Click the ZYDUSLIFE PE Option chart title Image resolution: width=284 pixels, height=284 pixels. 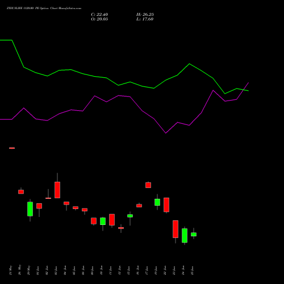pyautogui.click(x=44, y=9)
